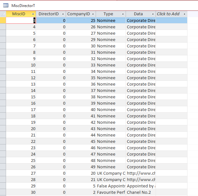Click the CompanyID cell containing 49
198x196 pixels.
point(81,167)
